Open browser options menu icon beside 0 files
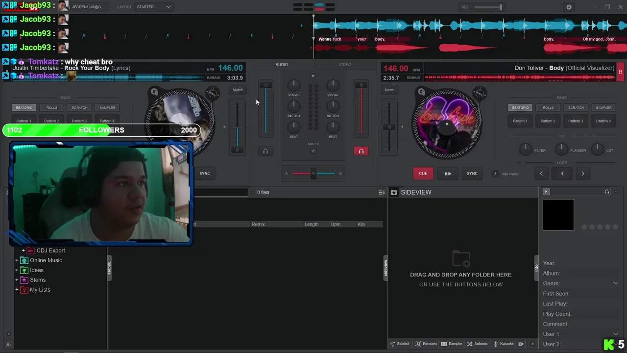This screenshot has width=627, height=353. (382, 192)
